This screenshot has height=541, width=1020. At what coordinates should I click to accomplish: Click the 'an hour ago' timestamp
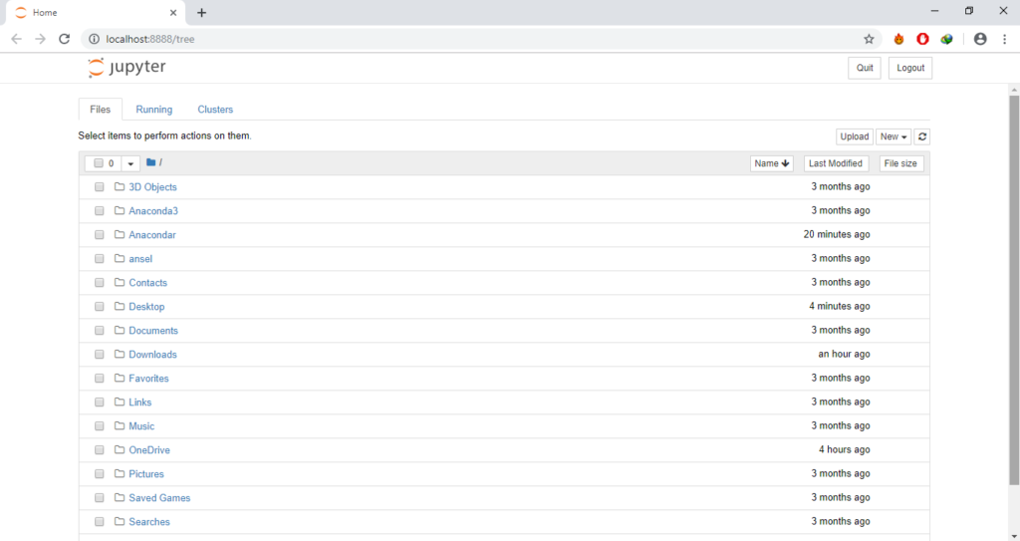point(844,354)
